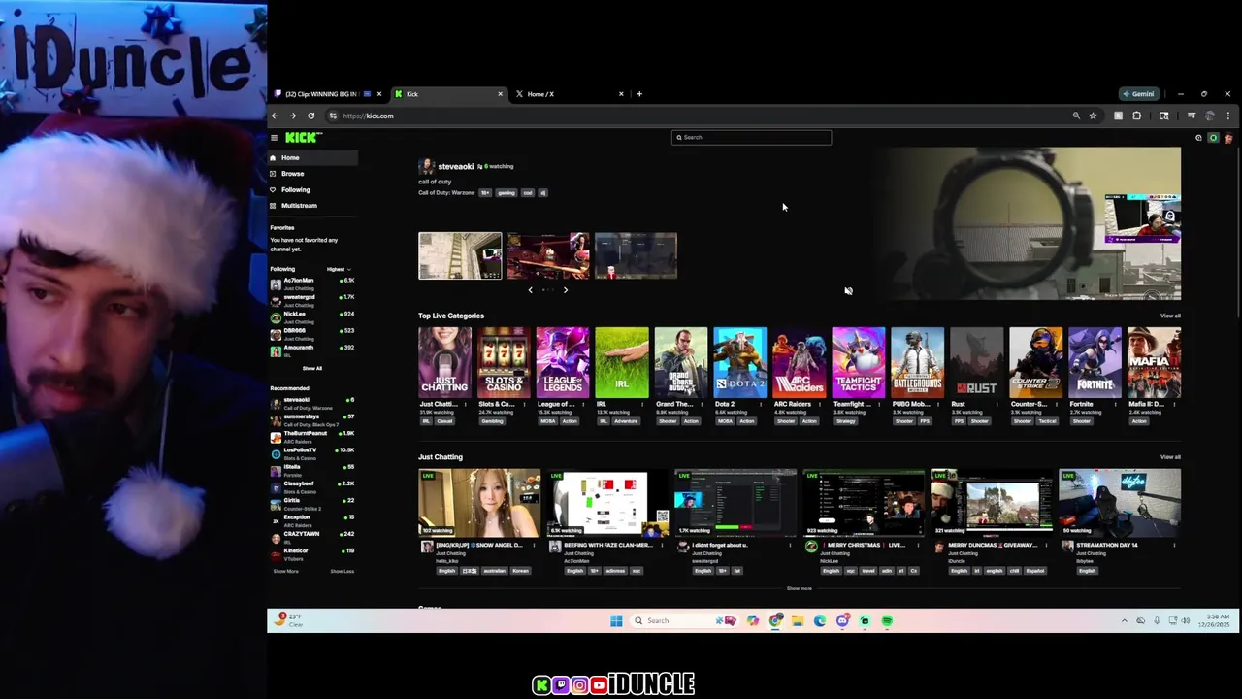Open options menu for Just Chatting category
The height and width of the screenshot is (699, 1242).
(x=468, y=404)
